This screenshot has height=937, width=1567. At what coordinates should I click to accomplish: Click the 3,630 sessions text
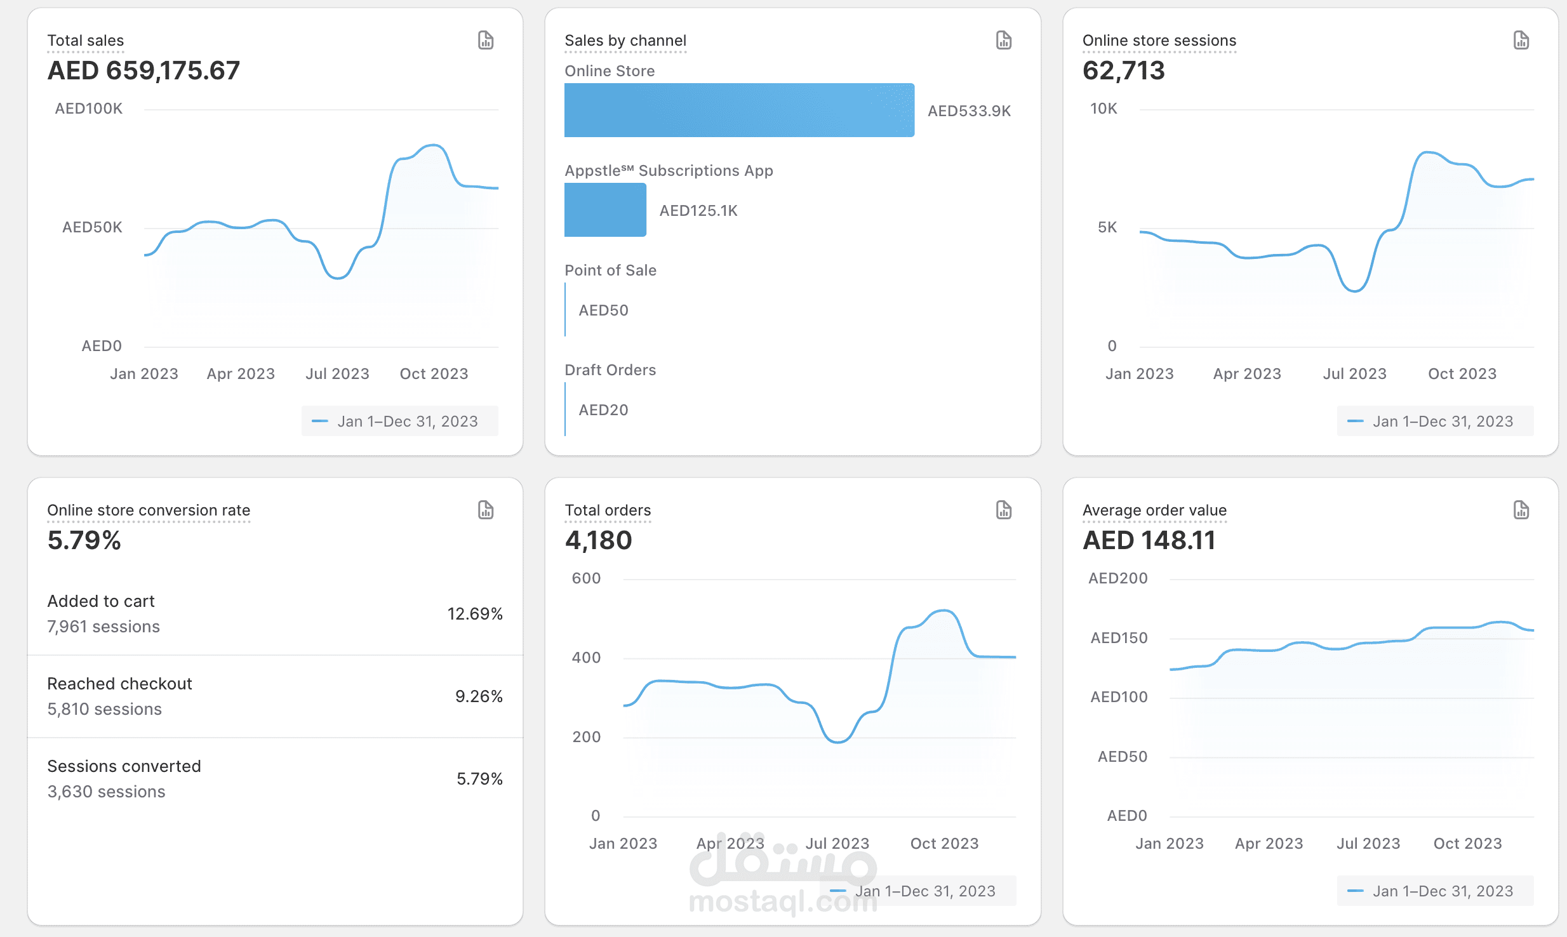pos(106,792)
